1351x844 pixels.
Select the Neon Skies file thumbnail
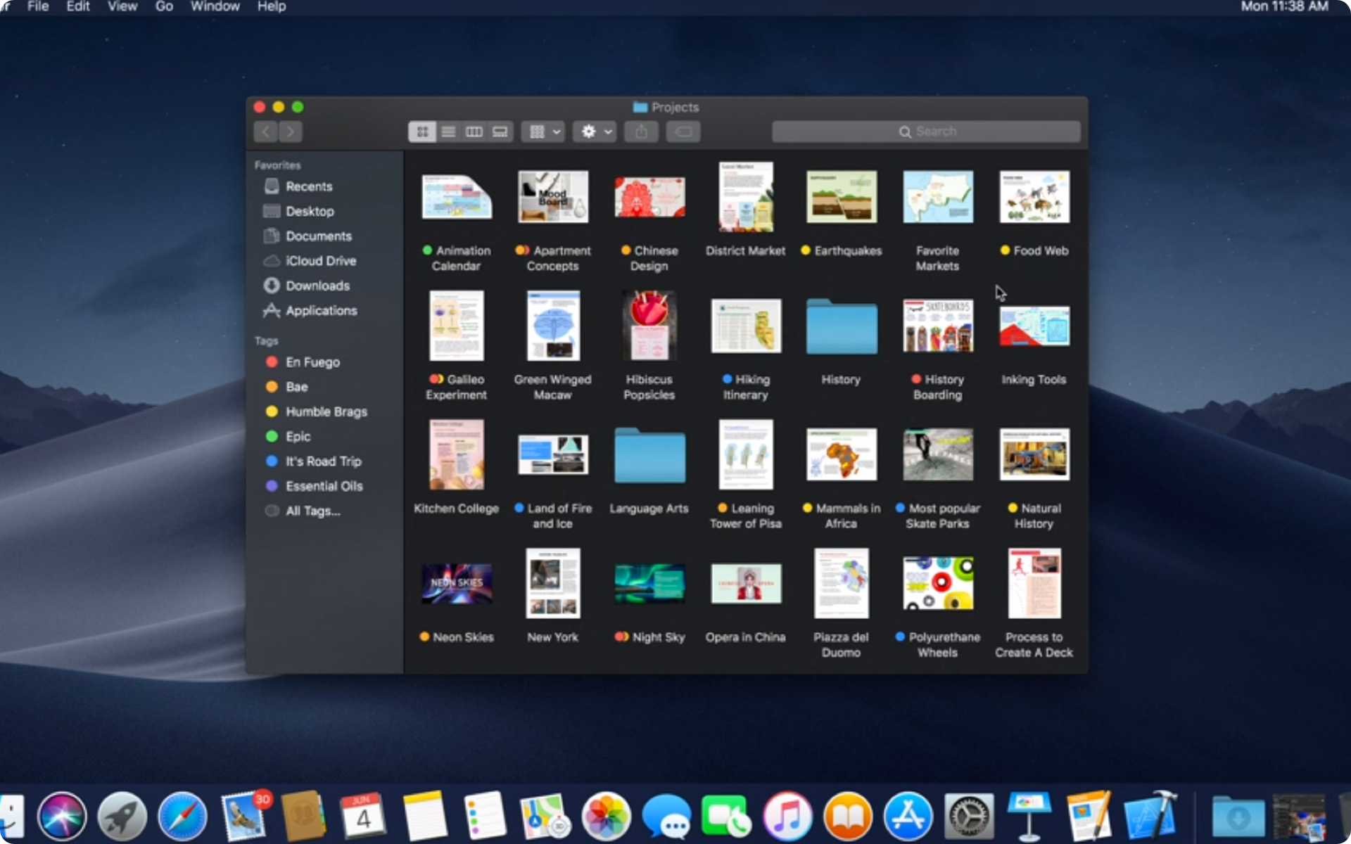(x=457, y=583)
